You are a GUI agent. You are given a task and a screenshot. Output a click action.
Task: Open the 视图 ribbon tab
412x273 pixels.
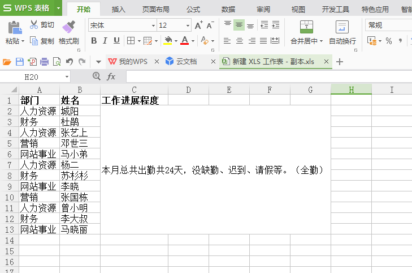(298, 10)
